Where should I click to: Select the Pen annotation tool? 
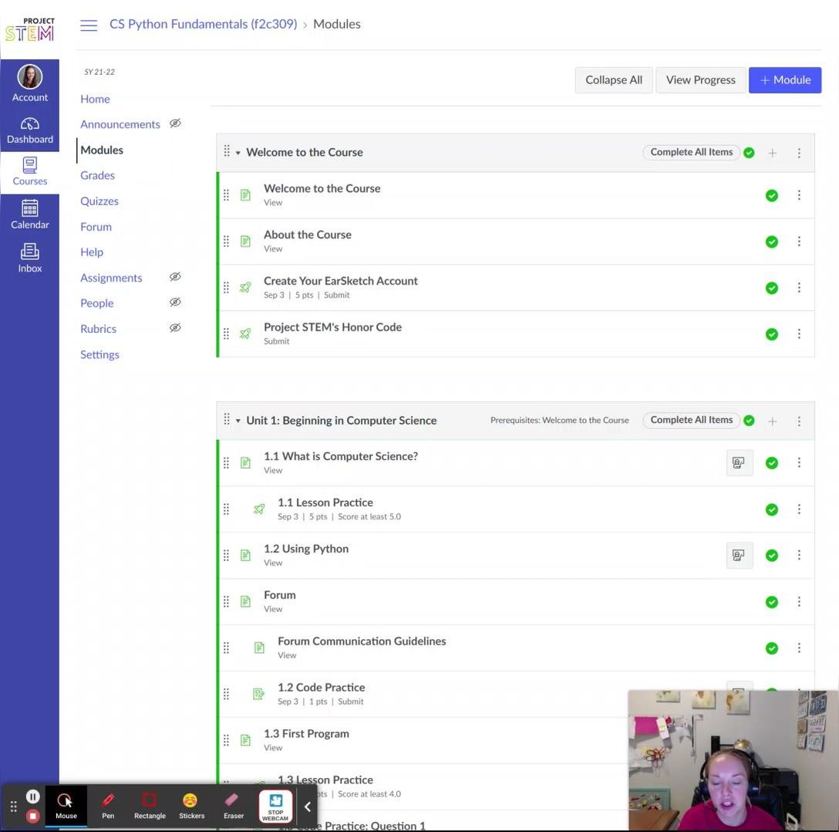(108, 805)
